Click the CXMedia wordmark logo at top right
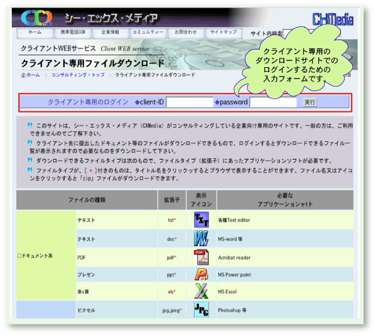Viewport: 376px width, 336px height. (x=333, y=19)
